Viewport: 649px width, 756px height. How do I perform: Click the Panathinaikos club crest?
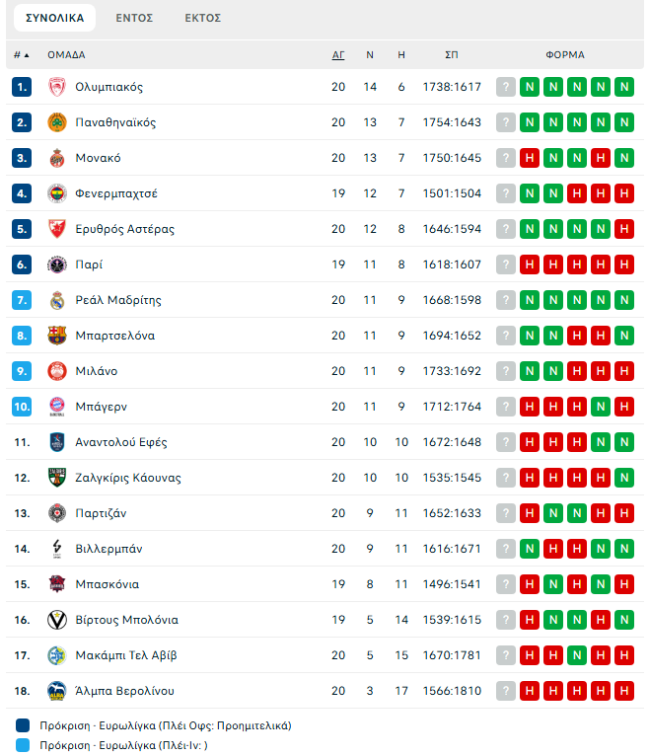pos(56,122)
